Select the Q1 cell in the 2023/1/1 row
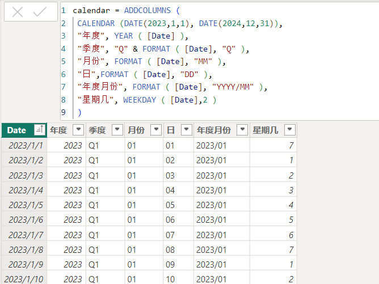Viewport: 379px width, 284px height. (x=106, y=145)
